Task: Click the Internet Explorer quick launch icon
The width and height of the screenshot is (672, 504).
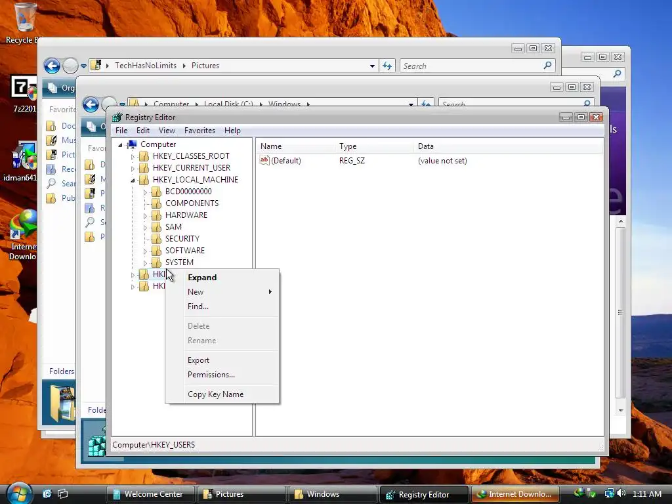Action: coord(47,493)
